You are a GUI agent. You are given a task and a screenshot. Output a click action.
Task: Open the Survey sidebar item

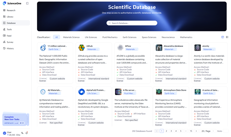click(x=10, y=42)
